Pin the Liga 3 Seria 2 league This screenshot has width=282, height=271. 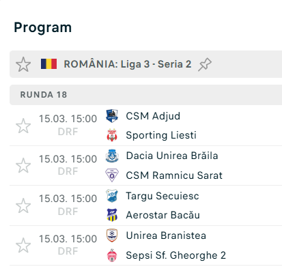205,64
